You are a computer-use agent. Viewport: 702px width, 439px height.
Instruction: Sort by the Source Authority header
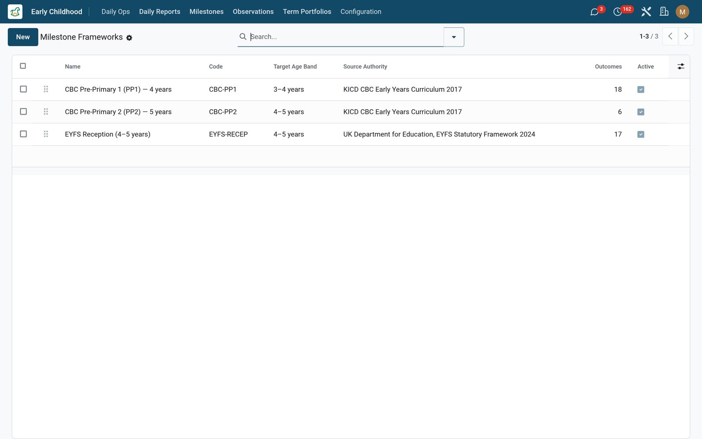pos(365,67)
